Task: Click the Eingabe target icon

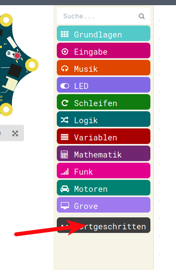Action: click(x=65, y=51)
